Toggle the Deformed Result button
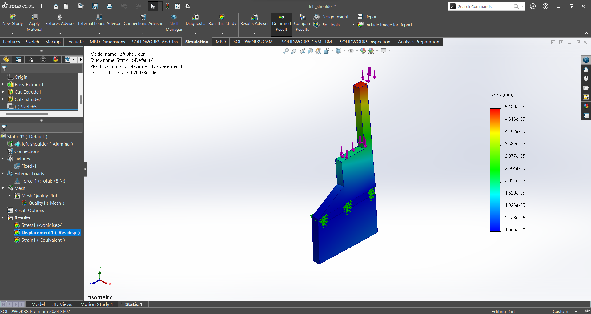This screenshot has height=314, width=591. point(281,24)
